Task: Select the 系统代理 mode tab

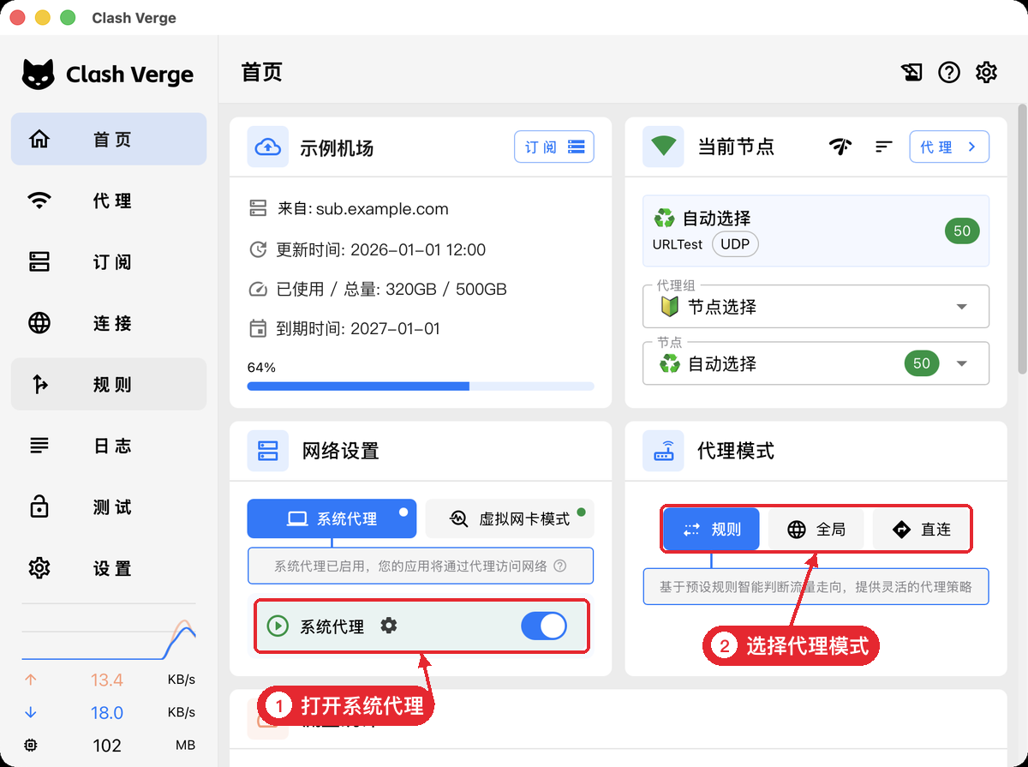Action: click(x=332, y=518)
